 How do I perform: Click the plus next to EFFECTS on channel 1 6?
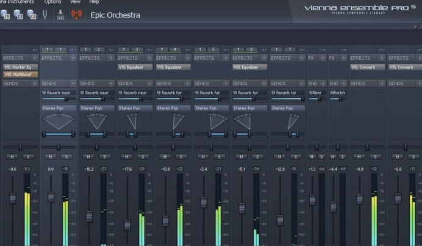pyautogui.click(x=264, y=58)
